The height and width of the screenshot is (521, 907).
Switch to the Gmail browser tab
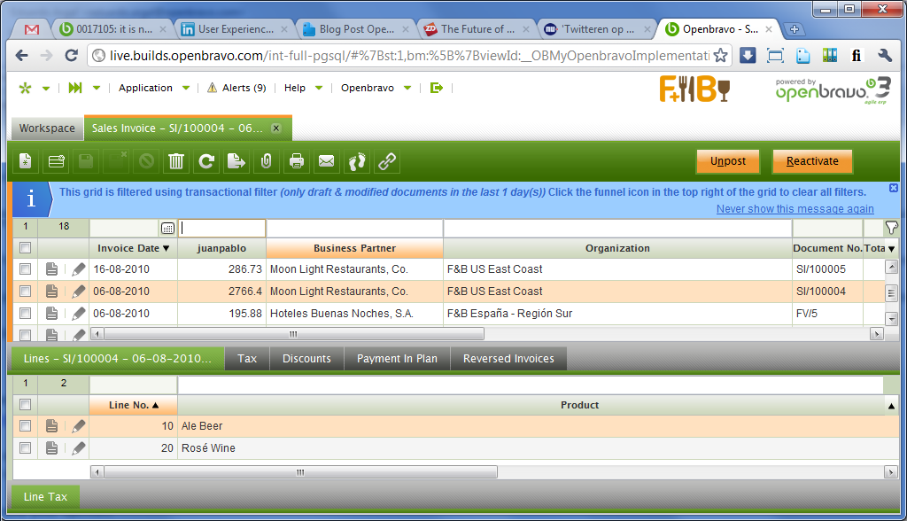click(32, 29)
